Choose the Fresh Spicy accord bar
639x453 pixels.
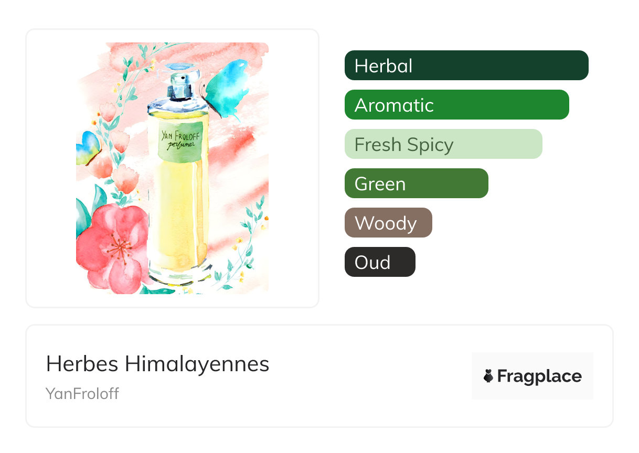pos(443,144)
